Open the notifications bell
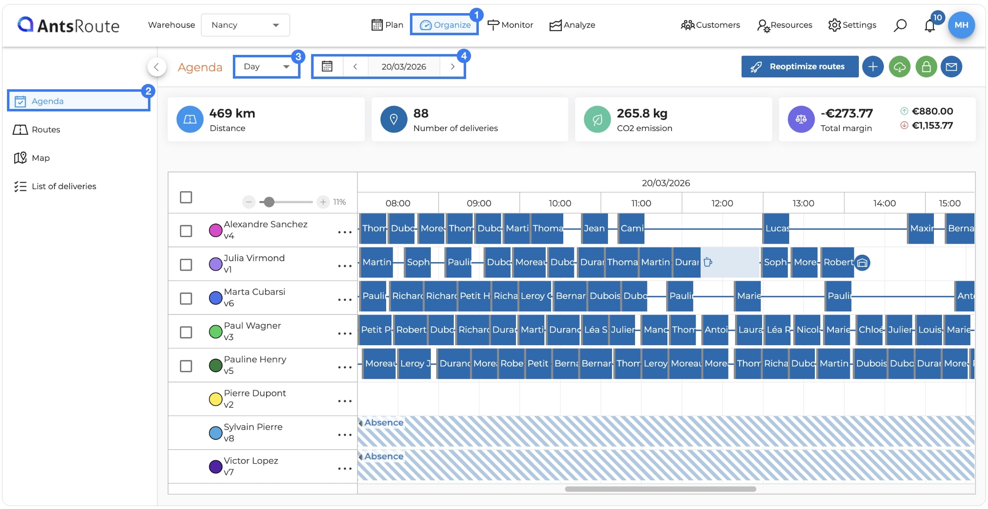988x509 pixels. point(929,26)
